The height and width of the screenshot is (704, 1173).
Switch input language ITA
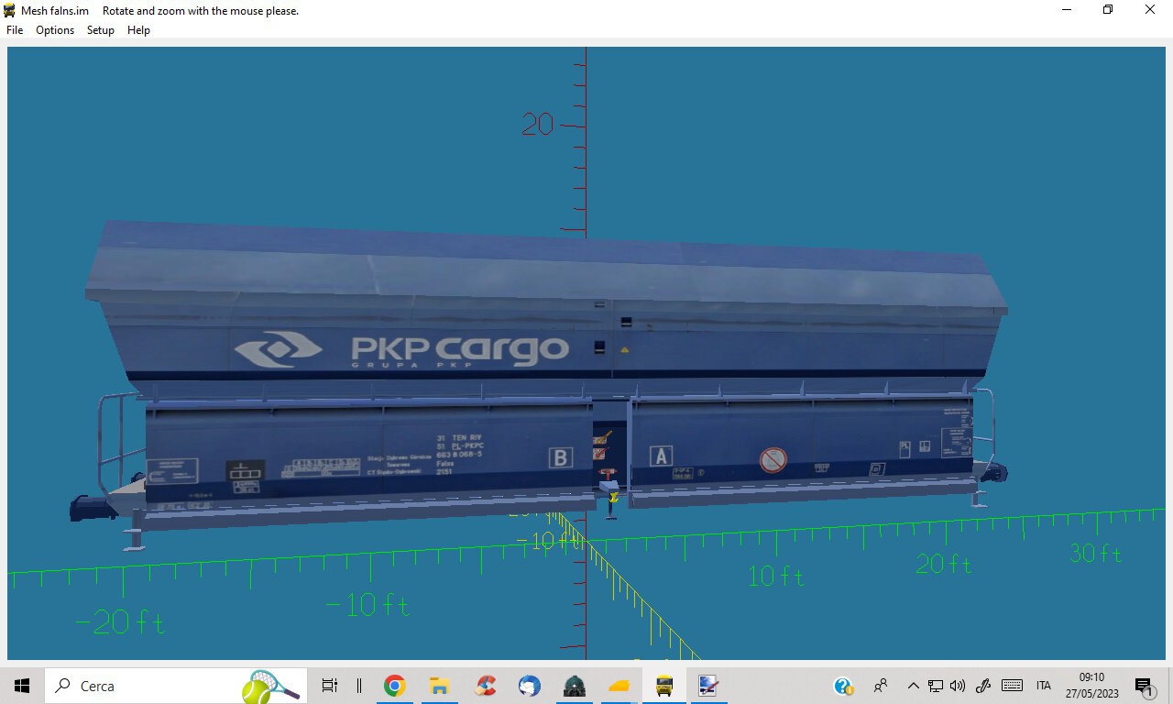coord(1044,686)
